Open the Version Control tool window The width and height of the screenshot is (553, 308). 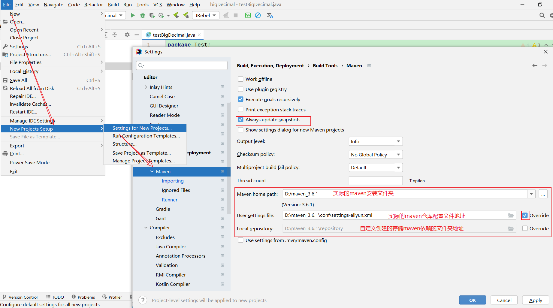tap(20, 297)
